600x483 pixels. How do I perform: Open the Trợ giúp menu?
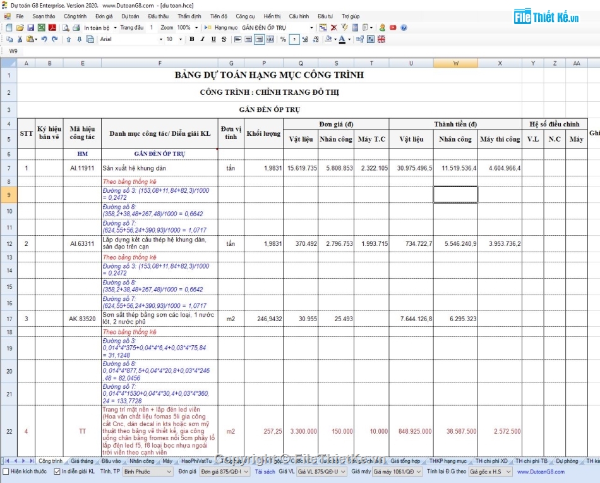click(x=351, y=16)
